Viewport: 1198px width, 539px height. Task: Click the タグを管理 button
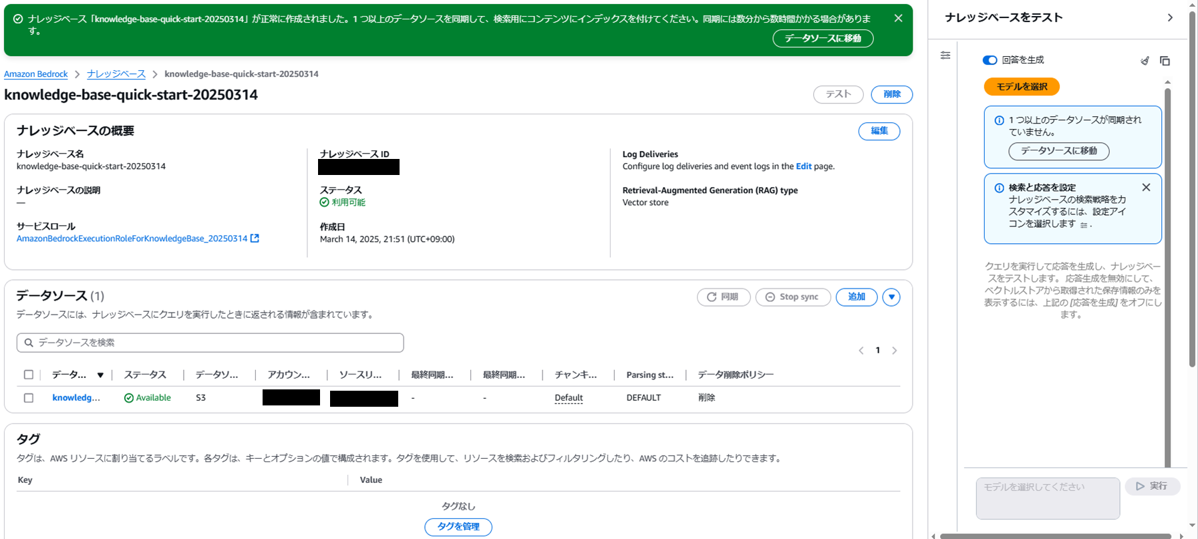coord(458,527)
